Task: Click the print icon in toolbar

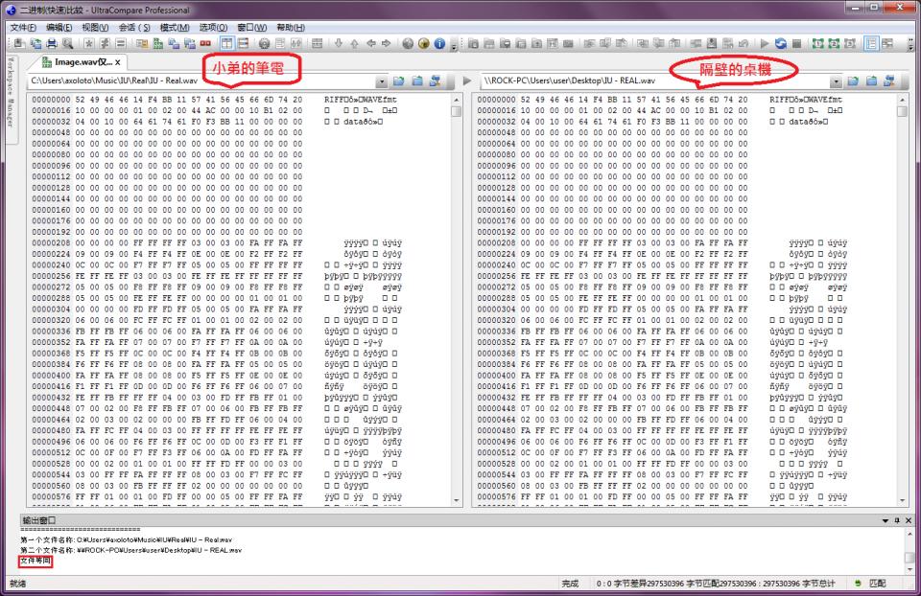Action: [53, 44]
